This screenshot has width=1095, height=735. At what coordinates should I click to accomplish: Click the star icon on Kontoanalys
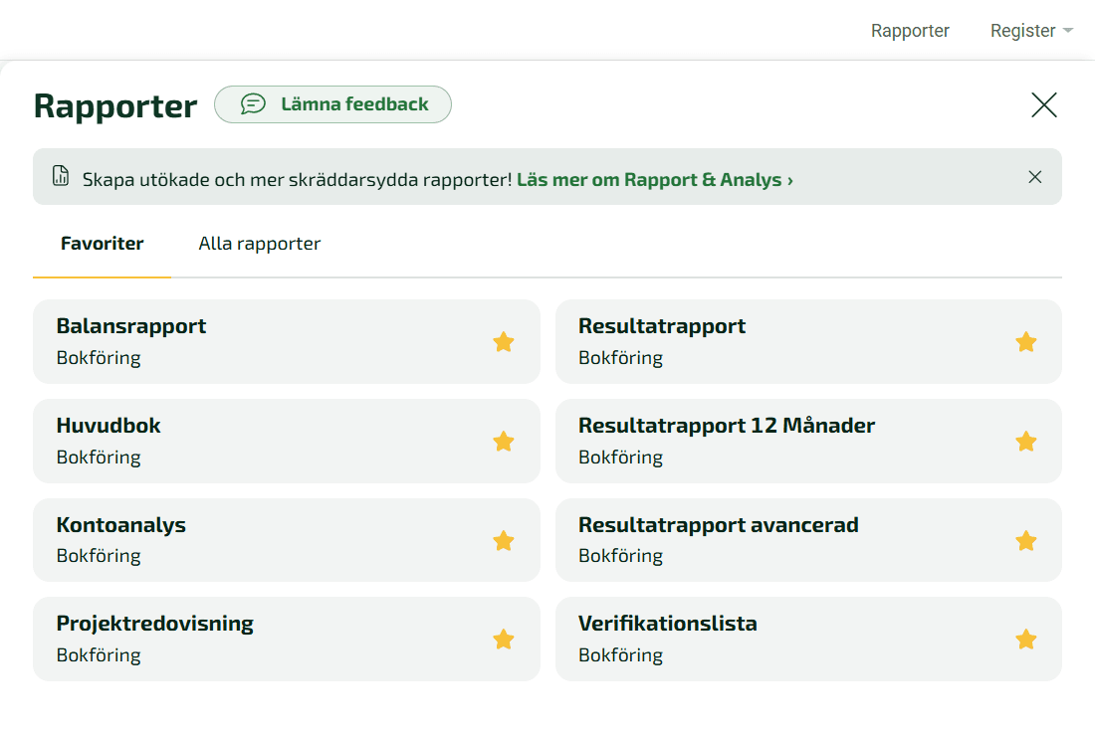pyautogui.click(x=503, y=540)
